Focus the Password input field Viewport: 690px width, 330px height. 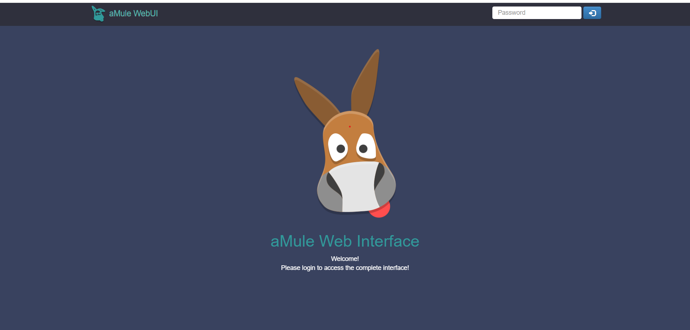coord(537,13)
